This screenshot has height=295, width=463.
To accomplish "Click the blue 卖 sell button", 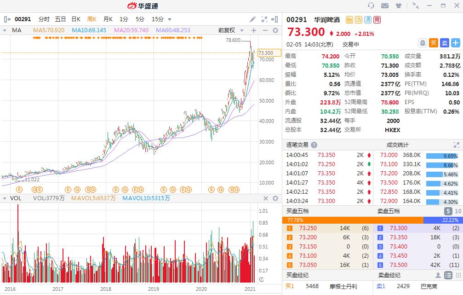I will [x=444, y=43].
